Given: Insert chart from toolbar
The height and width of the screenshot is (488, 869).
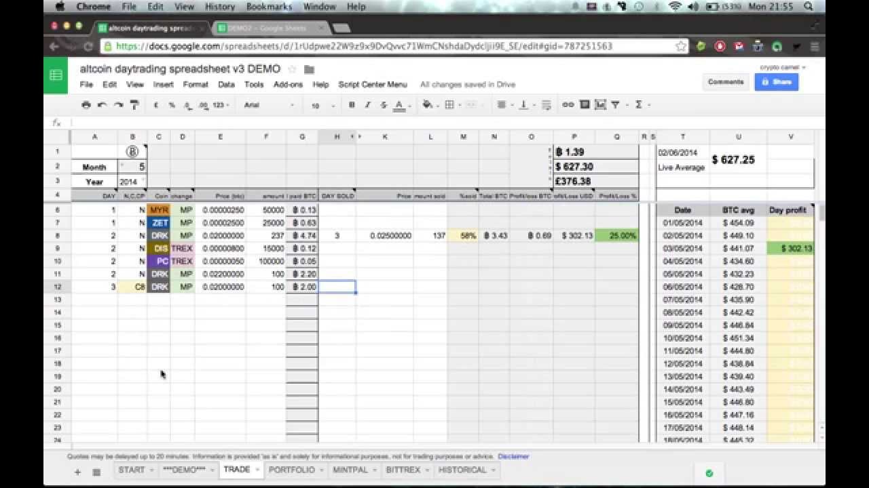Looking at the screenshot, I should (x=600, y=105).
